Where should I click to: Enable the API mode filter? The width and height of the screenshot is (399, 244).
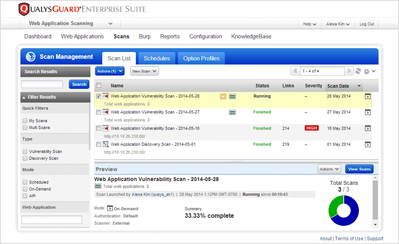tap(25, 196)
